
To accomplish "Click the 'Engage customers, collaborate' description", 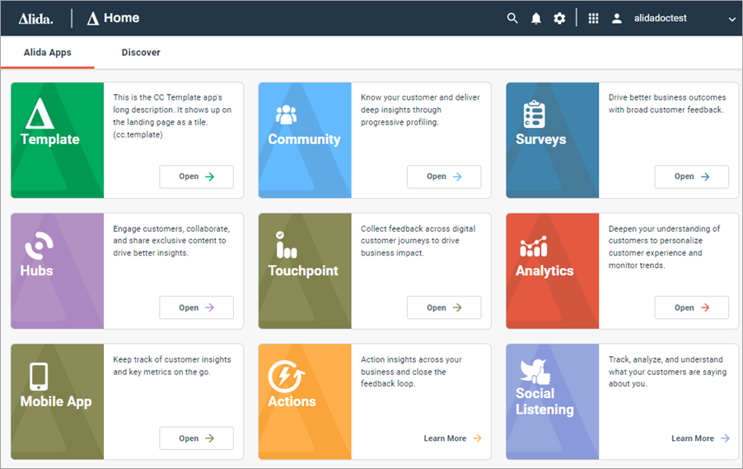I will [171, 241].
